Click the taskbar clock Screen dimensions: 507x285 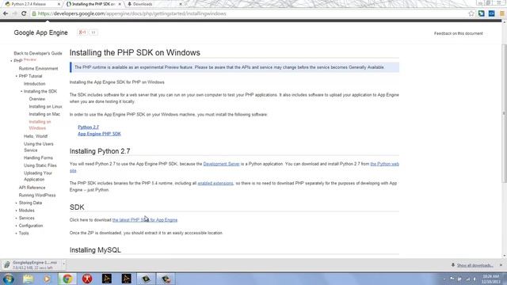pos(491,279)
